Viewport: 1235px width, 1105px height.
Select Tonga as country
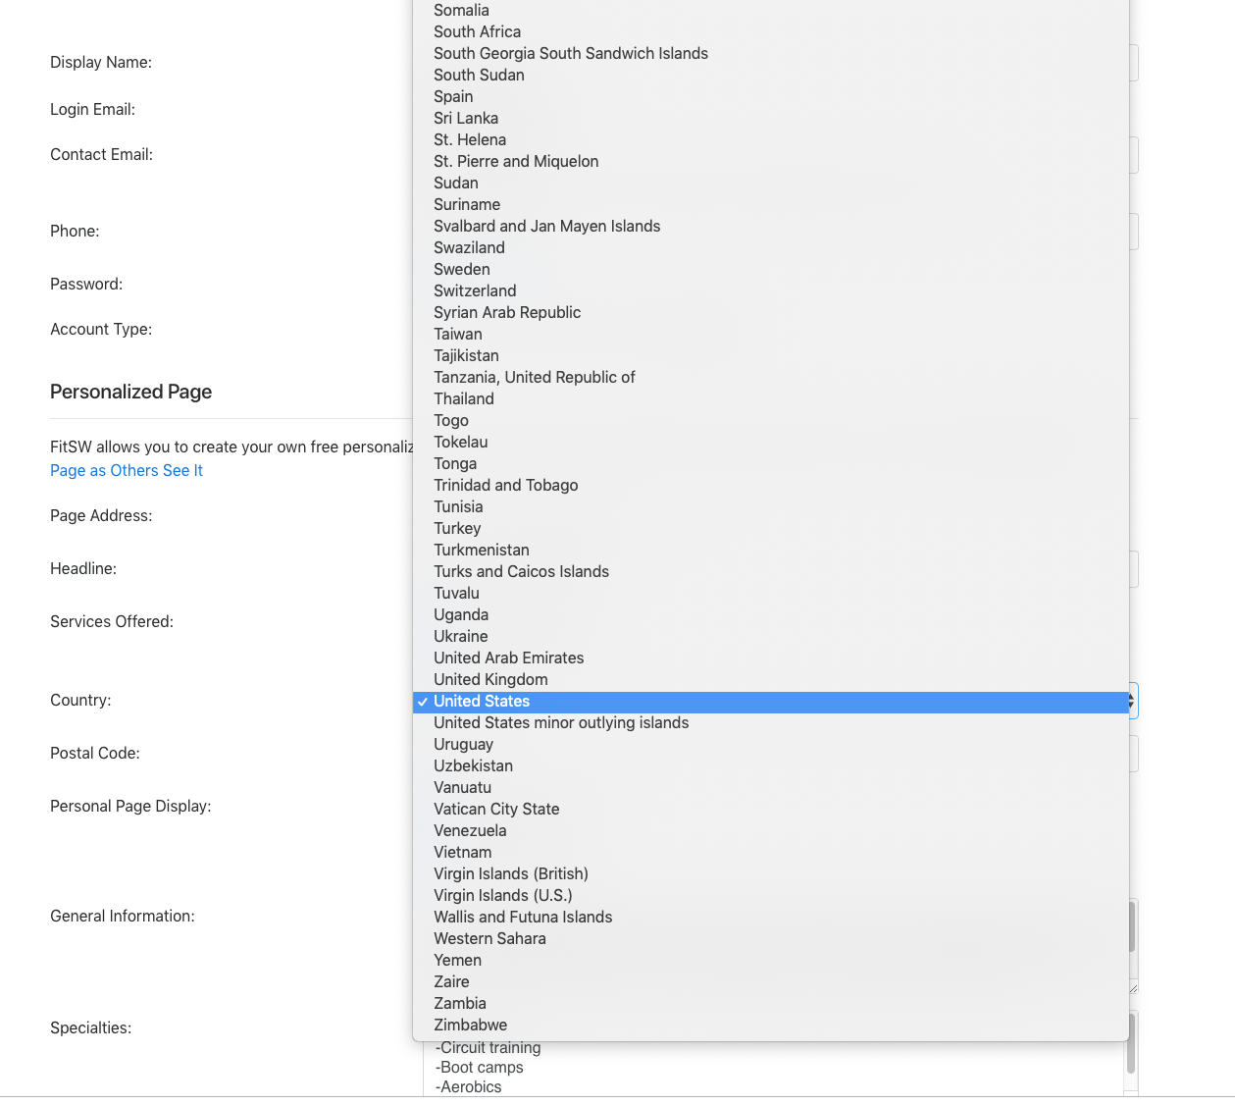pos(771,464)
